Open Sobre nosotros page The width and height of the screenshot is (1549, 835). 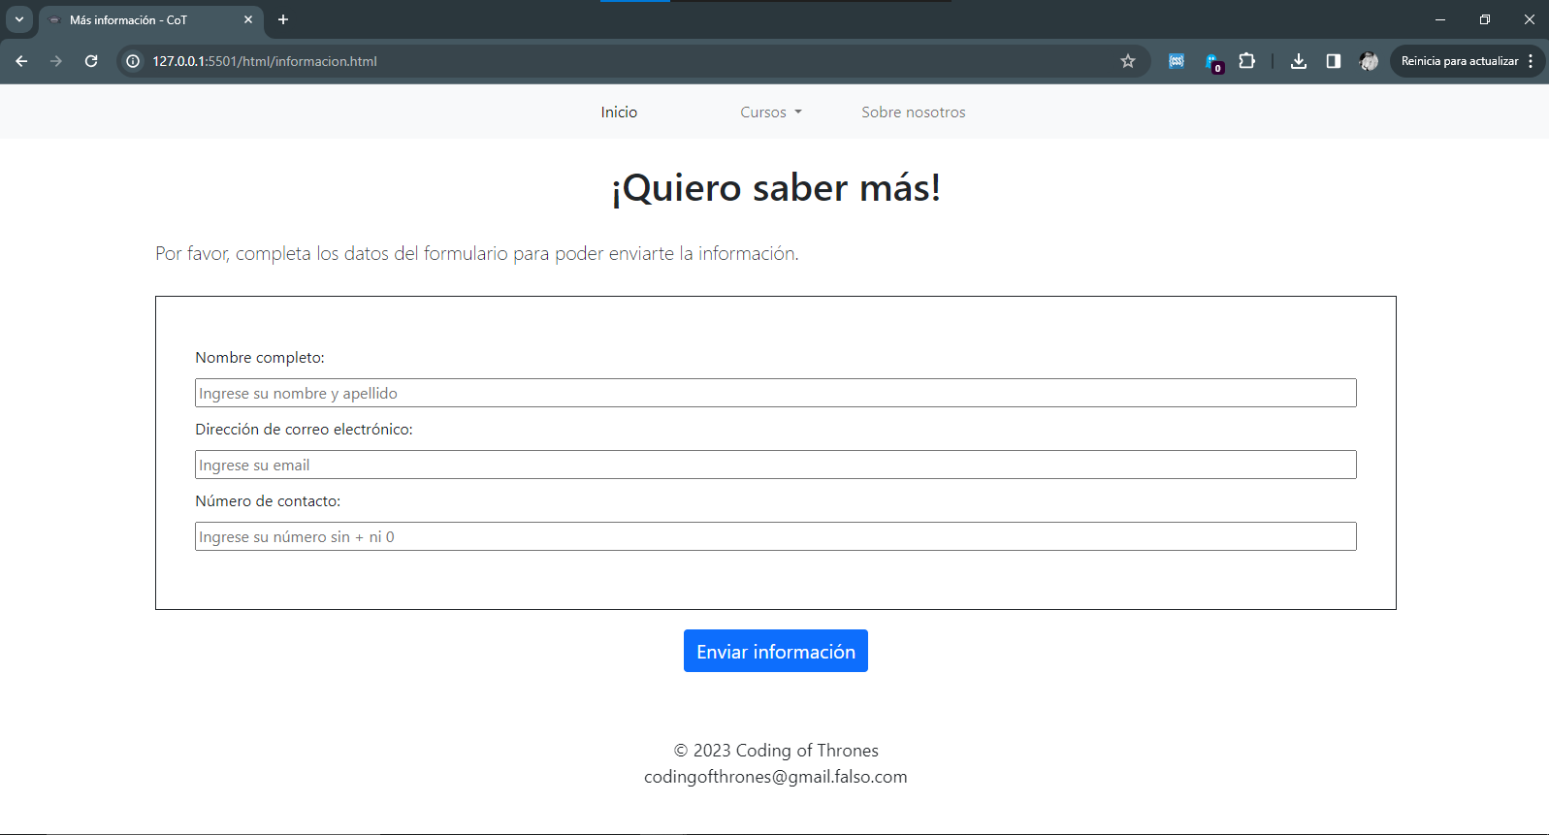tap(914, 112)
